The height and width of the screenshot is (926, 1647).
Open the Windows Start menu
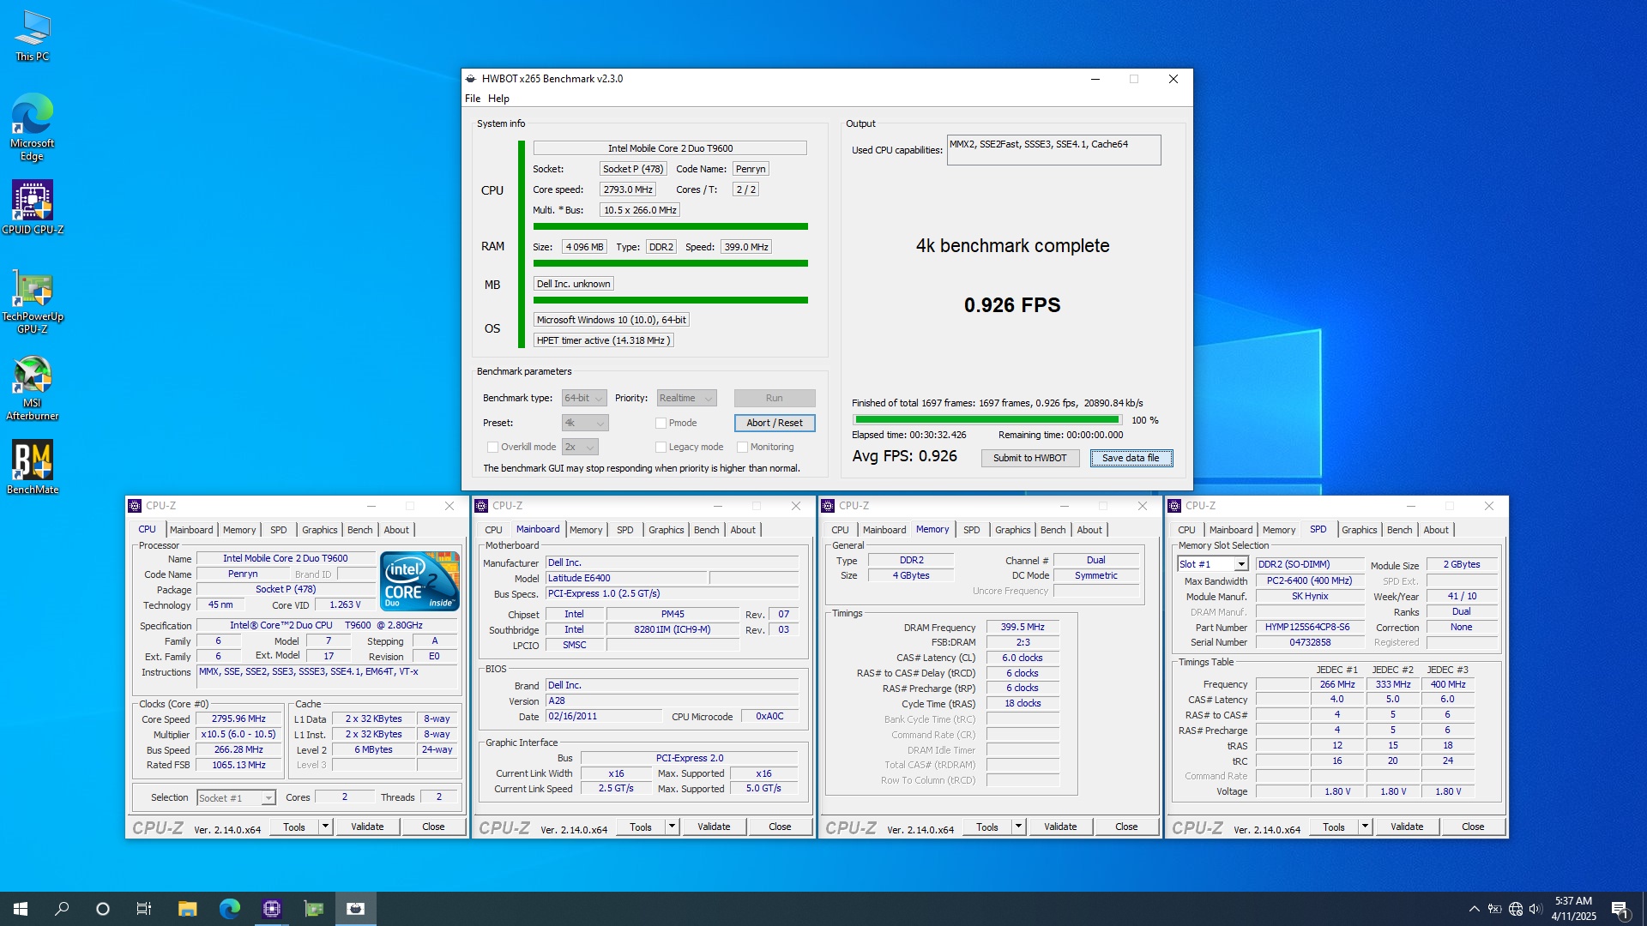21,909
